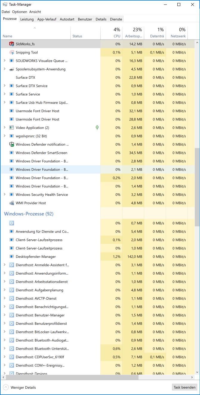Click the green leaf status icon of Video Application

pos(97,128)
